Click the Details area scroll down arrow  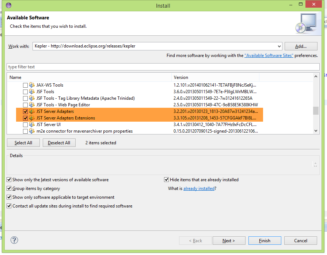point(315,166)
